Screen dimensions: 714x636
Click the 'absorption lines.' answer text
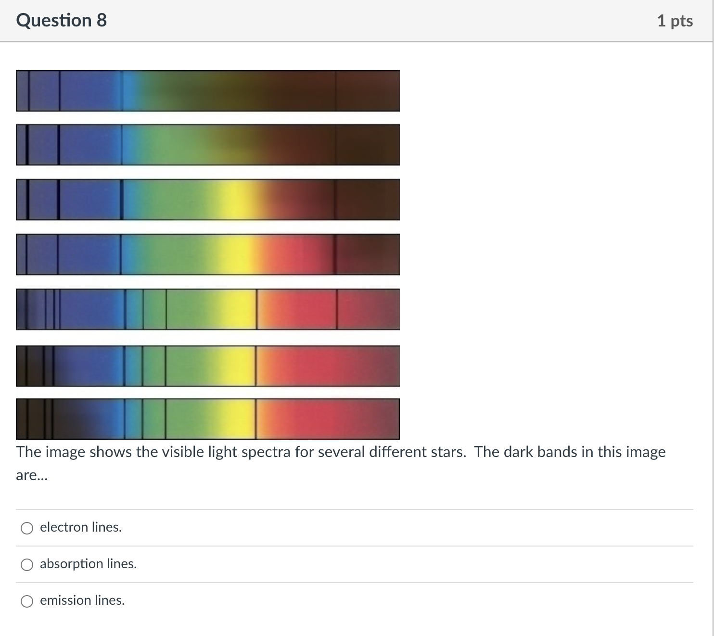(89, 564)
